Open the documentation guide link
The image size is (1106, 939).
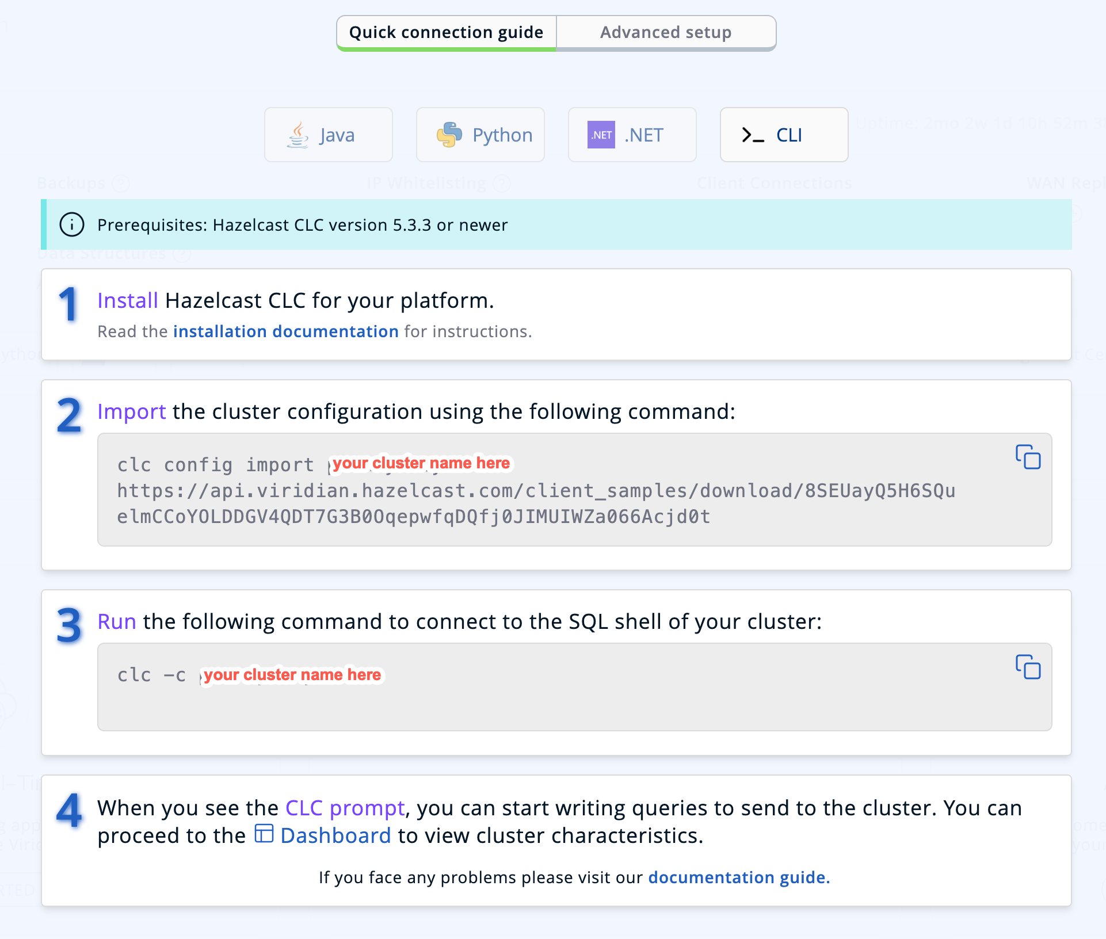(x=738, y=877)
